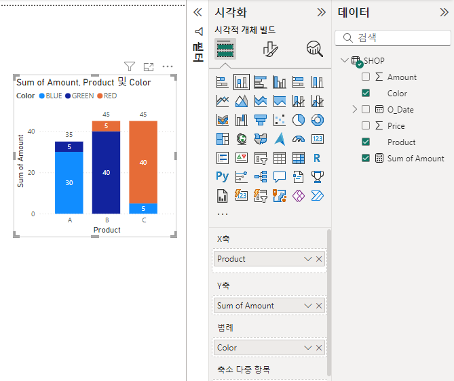Screen dimensions: 454x381
Task: Select the funnel chart visual
Action: tap(261, 120)
